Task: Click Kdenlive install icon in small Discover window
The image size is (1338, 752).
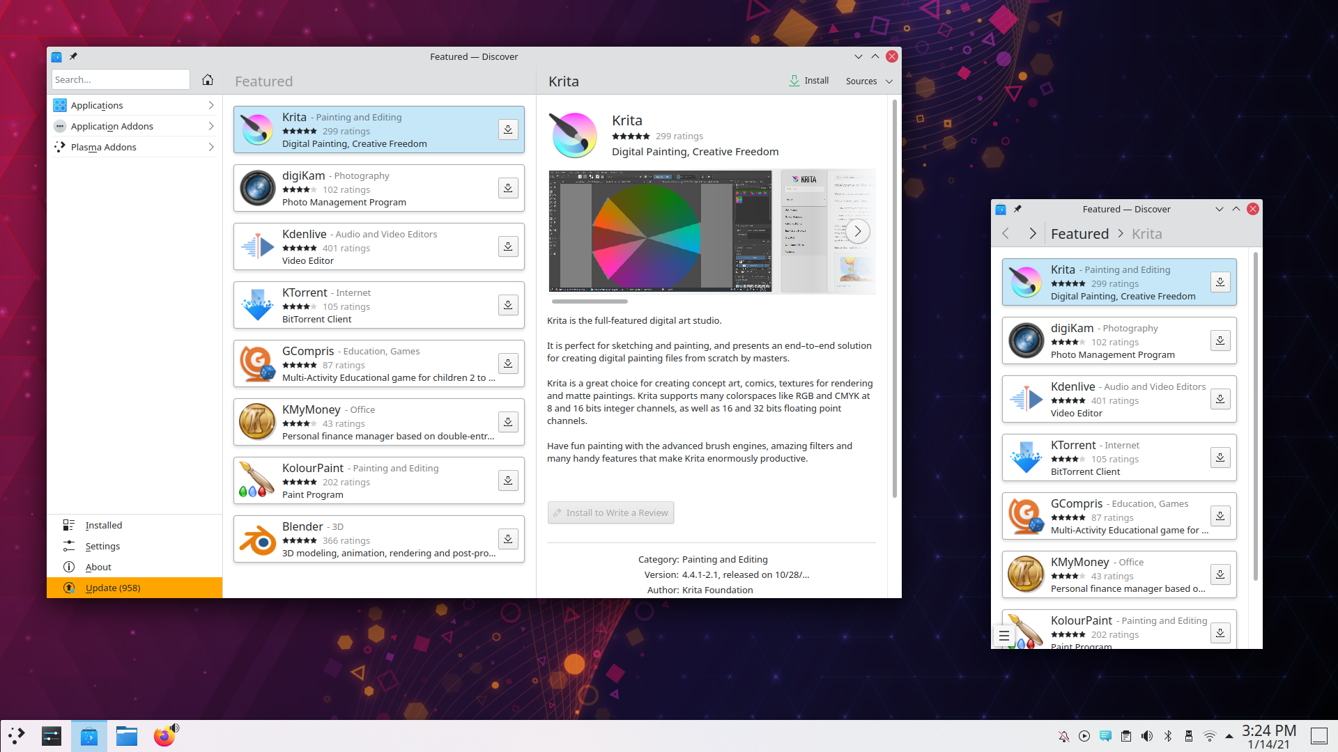Action: (1220, 399)
